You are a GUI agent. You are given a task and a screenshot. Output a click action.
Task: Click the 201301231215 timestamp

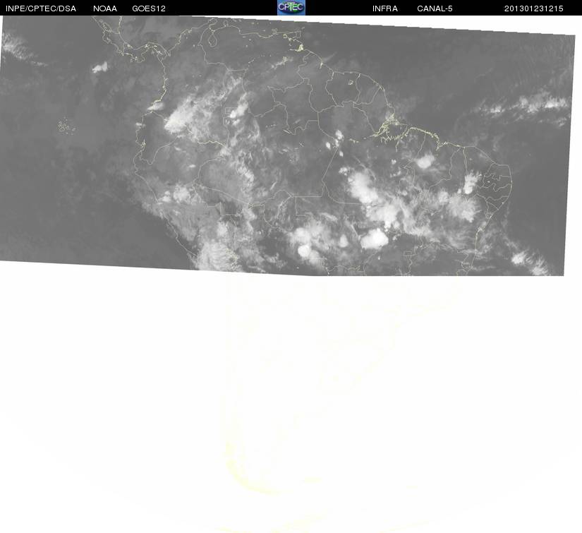click(534, 8)
